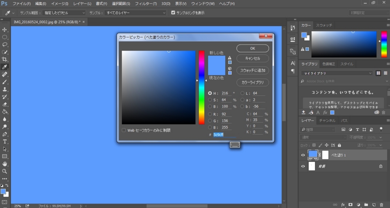
Task: Select the H hue radio button
Action: point(210,93)
